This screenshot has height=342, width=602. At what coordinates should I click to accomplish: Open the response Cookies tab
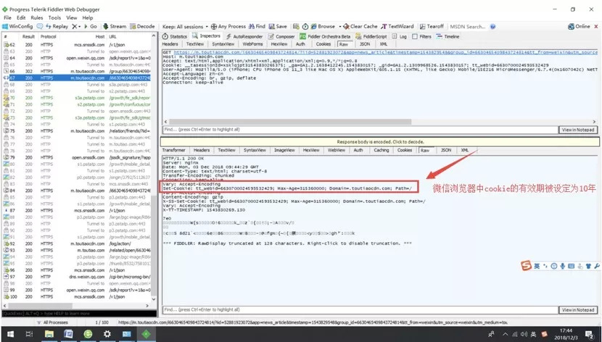[404, 150]
